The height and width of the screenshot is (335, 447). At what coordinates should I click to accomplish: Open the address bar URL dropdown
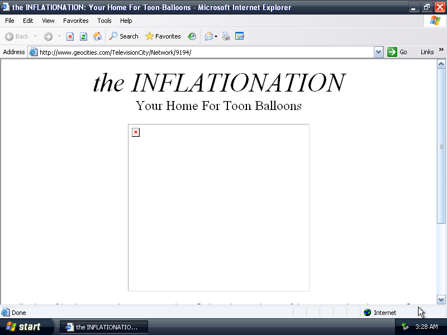click(378, 52)
